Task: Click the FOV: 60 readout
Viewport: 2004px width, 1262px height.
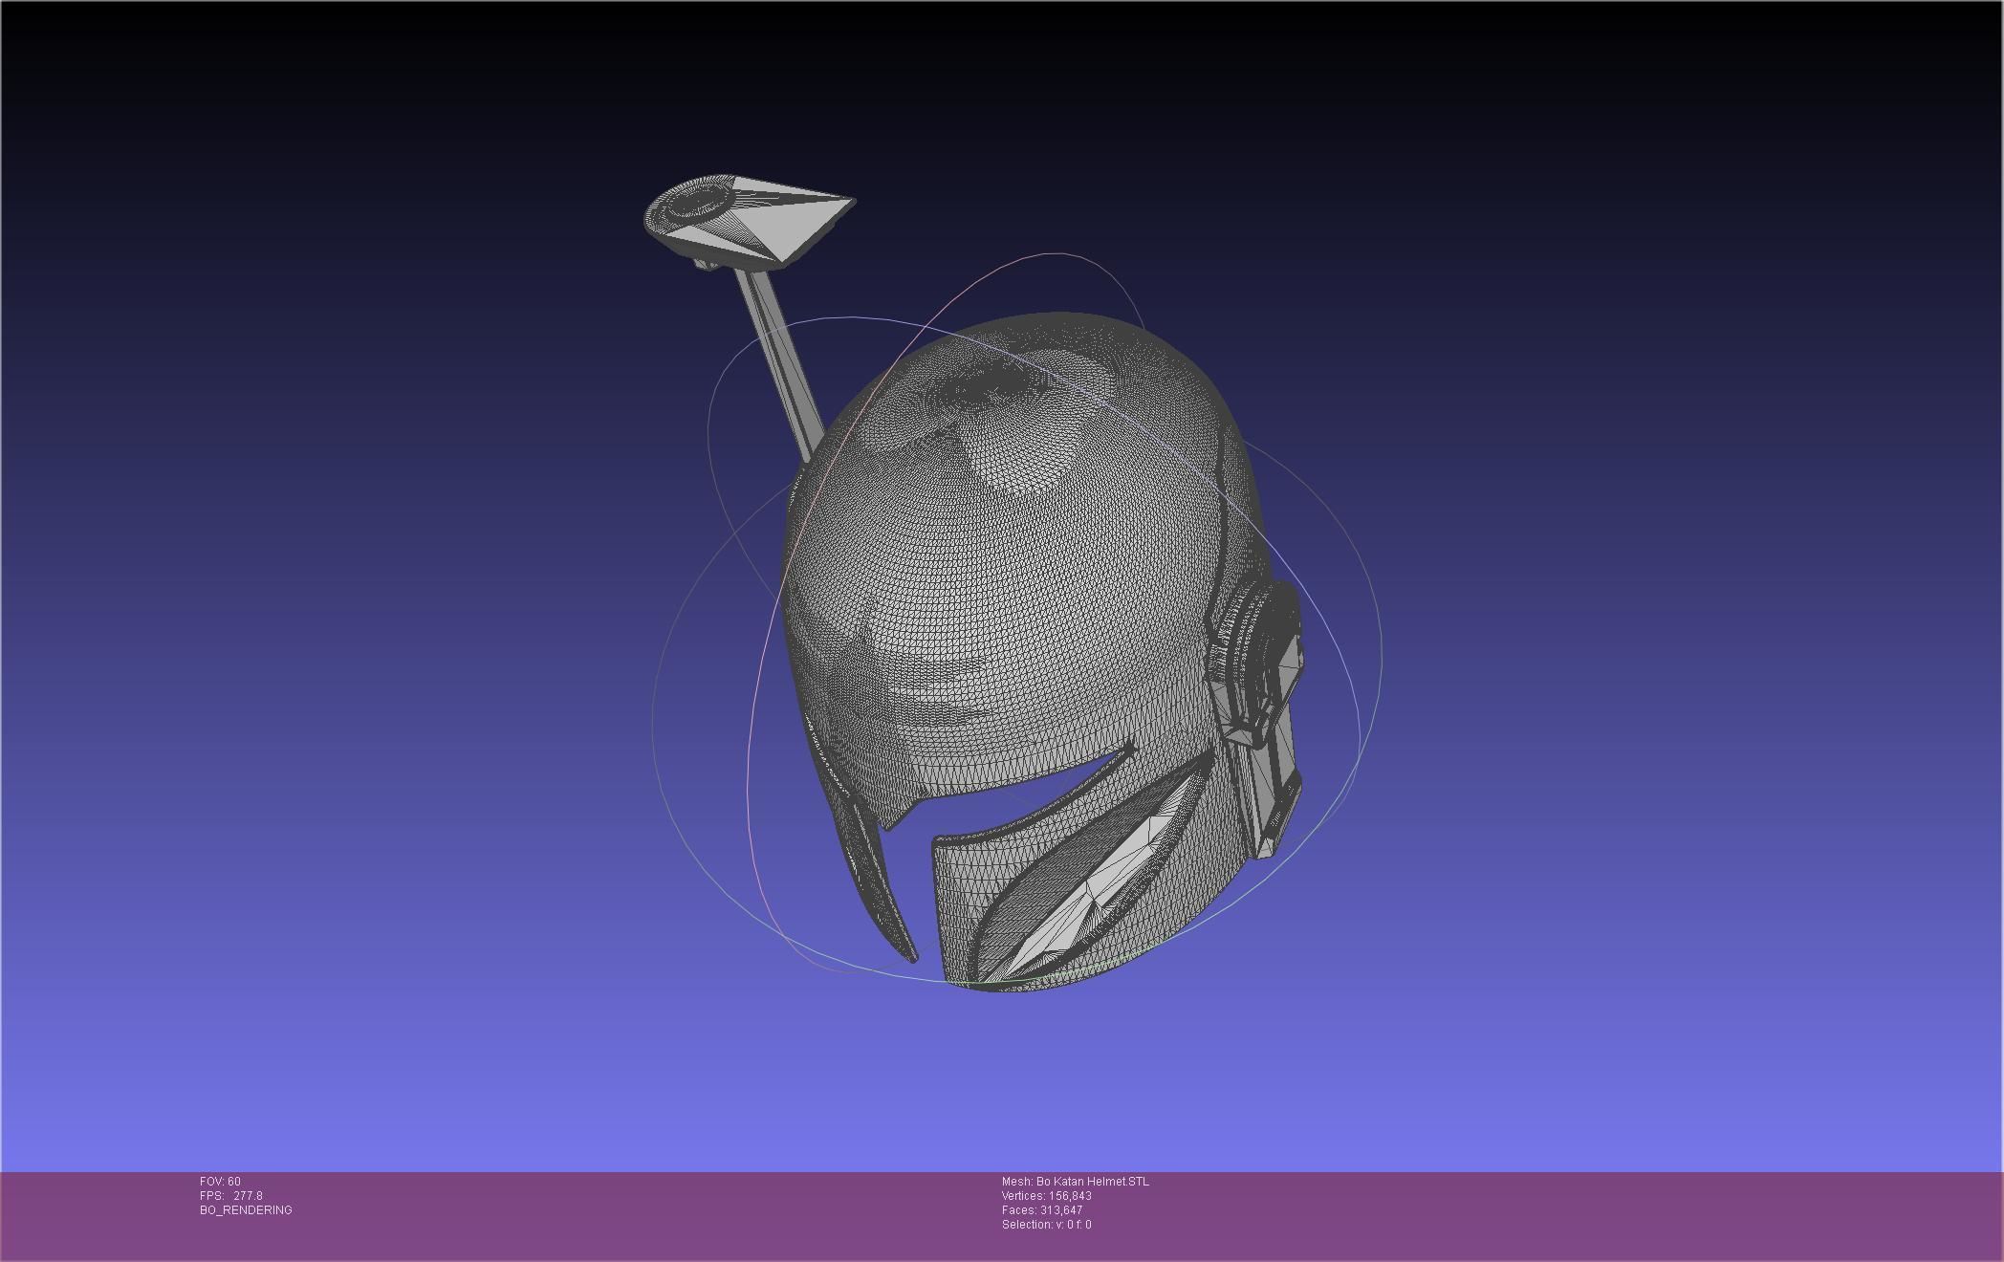Action: 220,1182
